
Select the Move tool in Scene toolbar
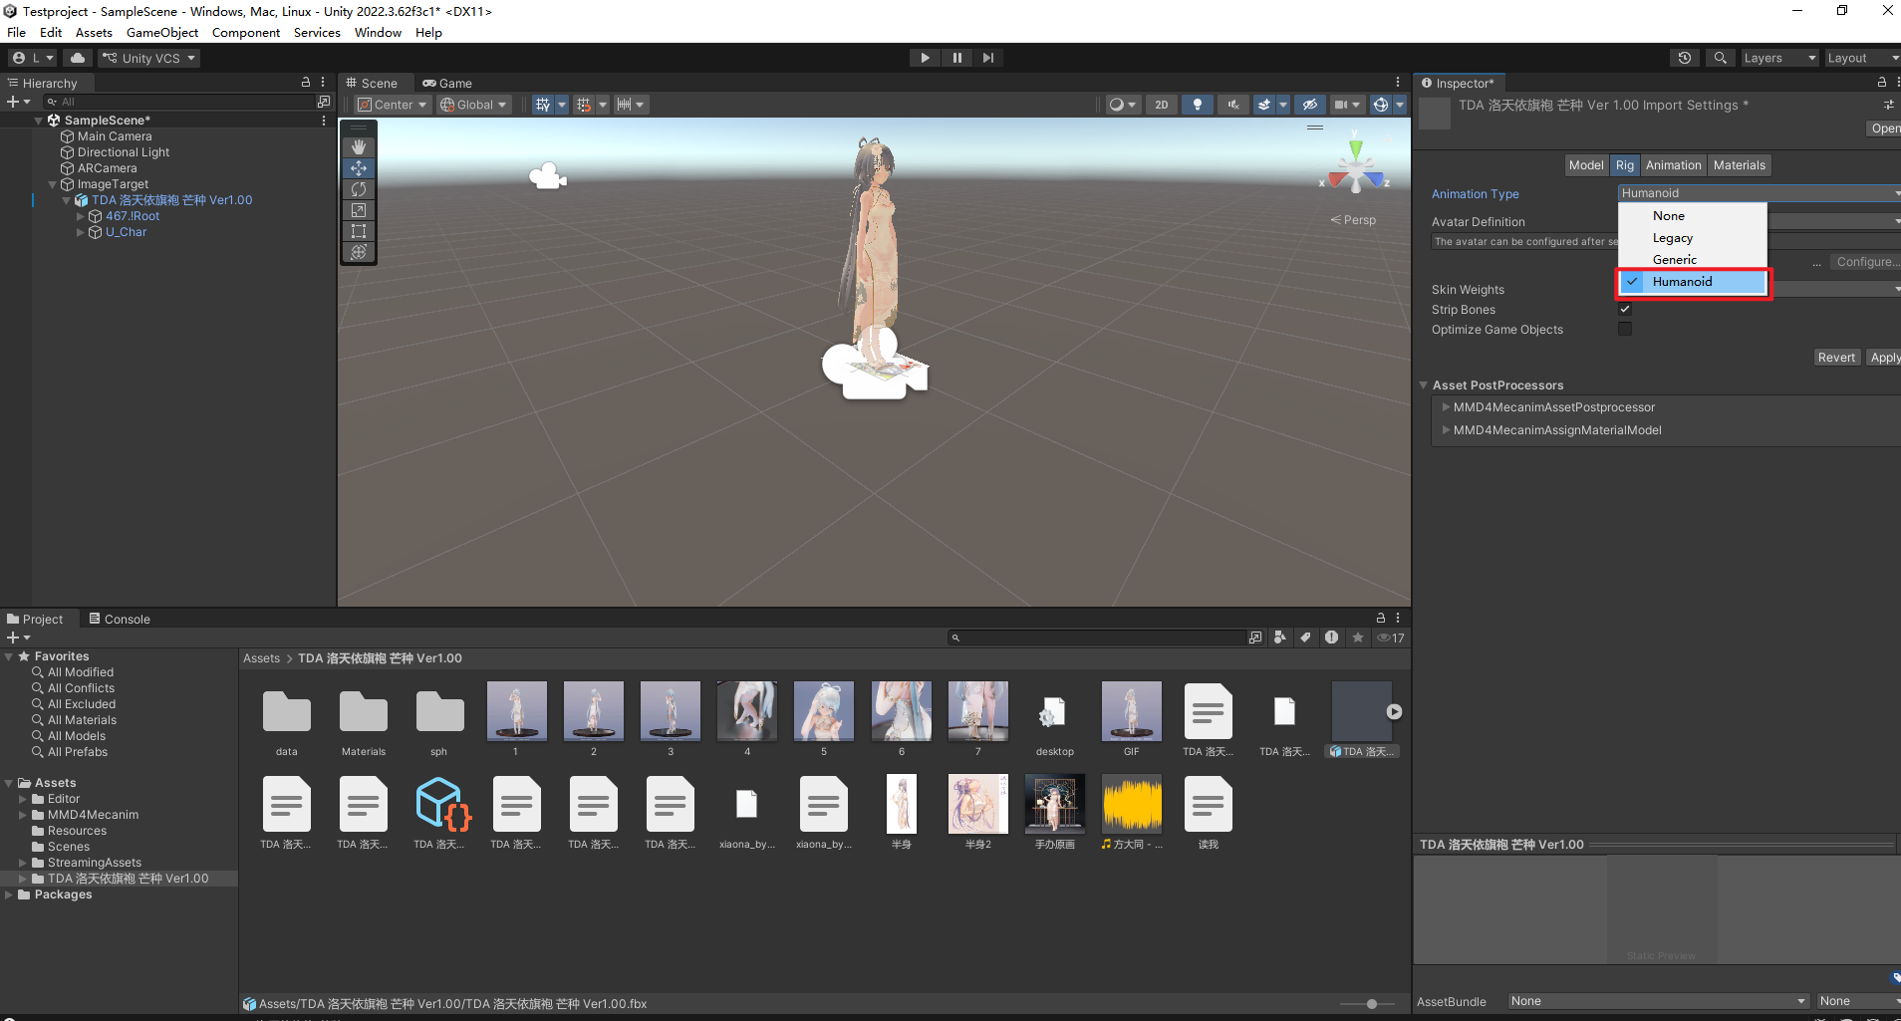[359, 168]
